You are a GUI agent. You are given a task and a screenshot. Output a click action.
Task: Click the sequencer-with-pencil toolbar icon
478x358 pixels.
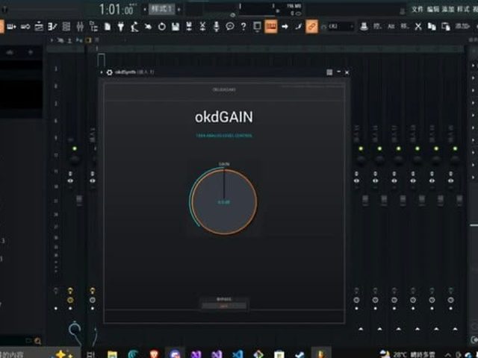click(x=52, y=27)
